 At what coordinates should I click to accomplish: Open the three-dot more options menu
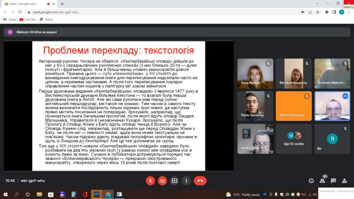click(x=186, y=181)
